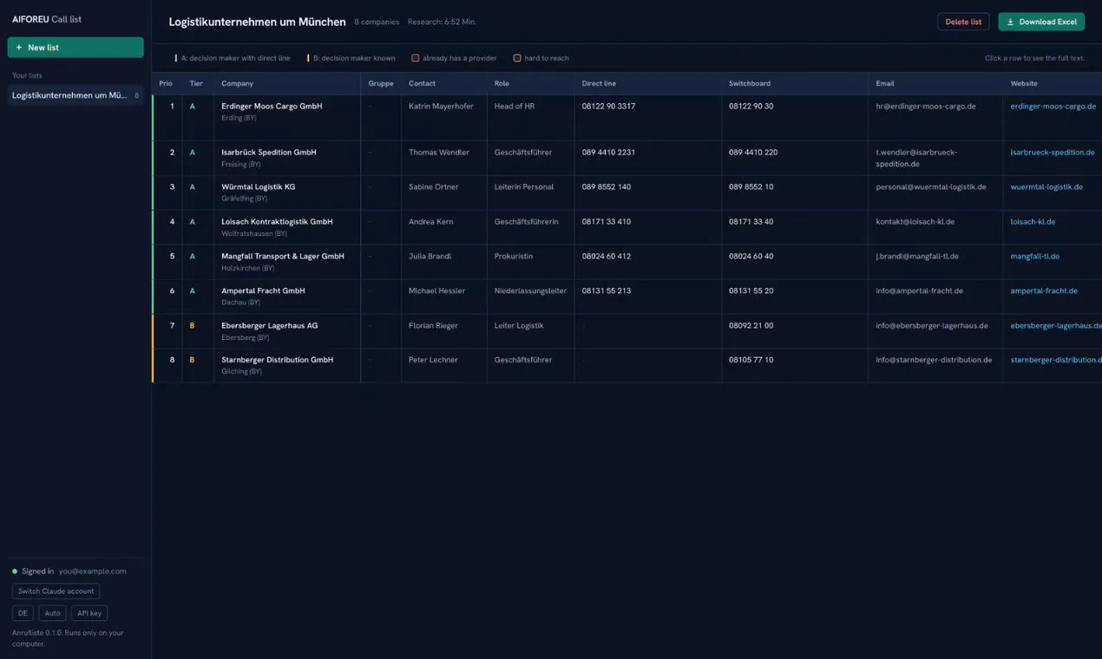Click tier B badge for Starnberger Distribution
The height and width of the screenshot is (659, 1102).
[x=193, y=360]
